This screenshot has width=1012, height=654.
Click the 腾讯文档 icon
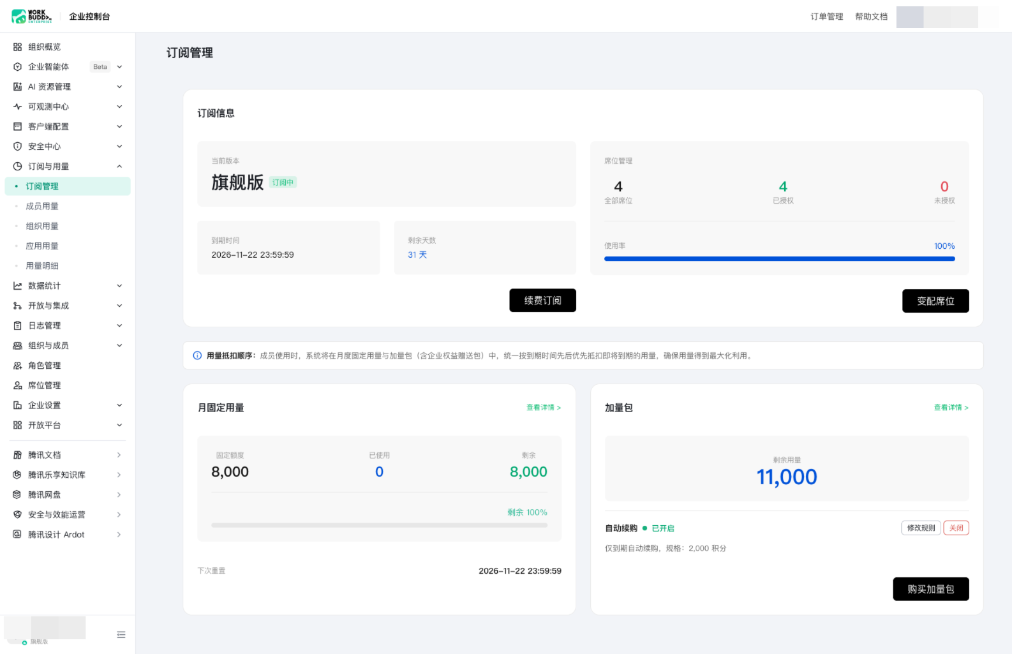(x=18, y=455)
